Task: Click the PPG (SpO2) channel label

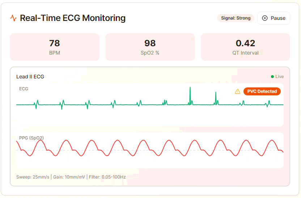Action: (31, 138)
